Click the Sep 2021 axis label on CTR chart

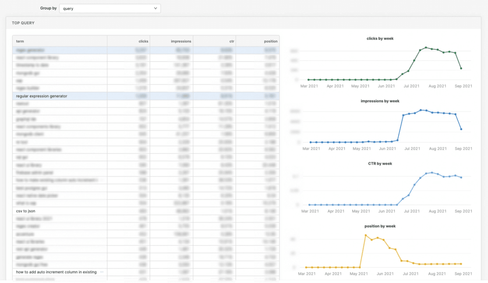click(463, 211)
